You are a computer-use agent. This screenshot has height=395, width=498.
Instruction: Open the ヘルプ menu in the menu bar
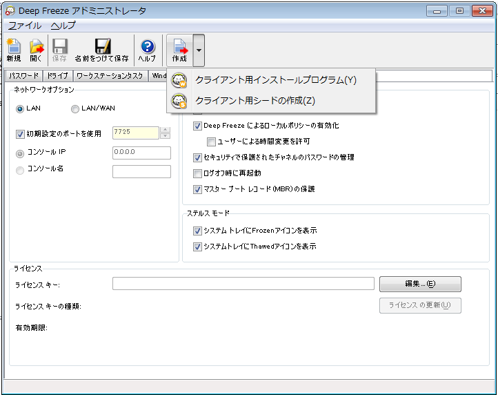63,26
